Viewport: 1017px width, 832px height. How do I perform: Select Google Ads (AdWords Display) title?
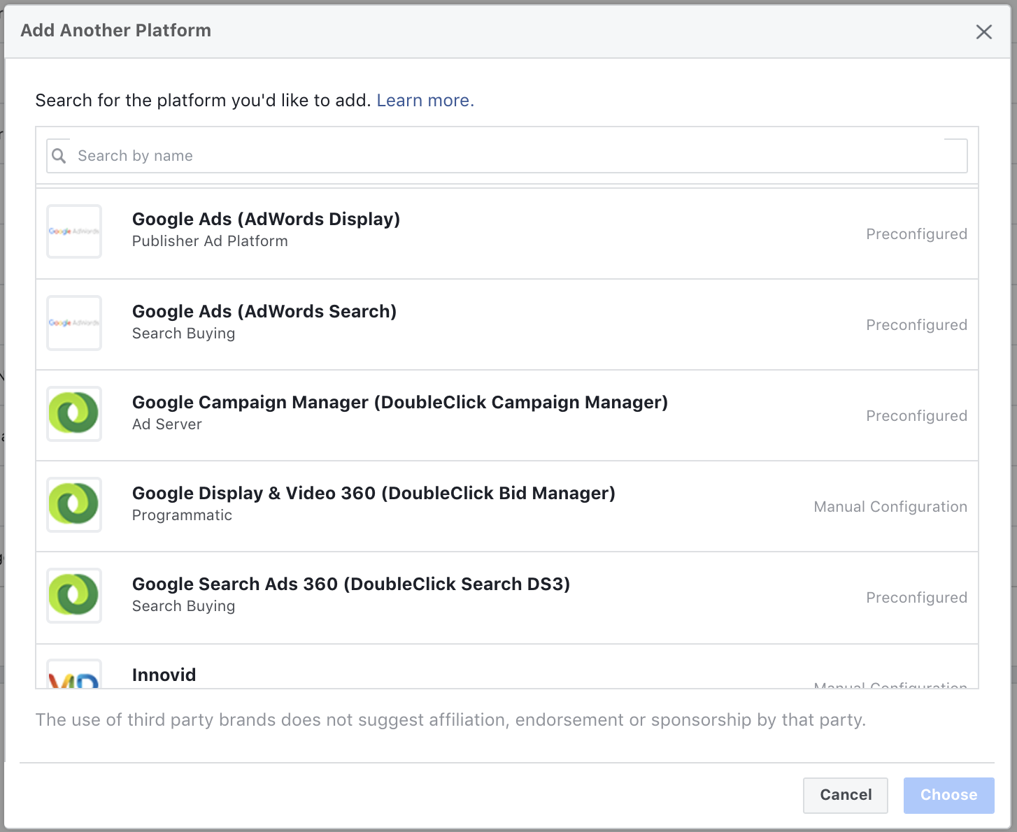[x=266, y=219]
